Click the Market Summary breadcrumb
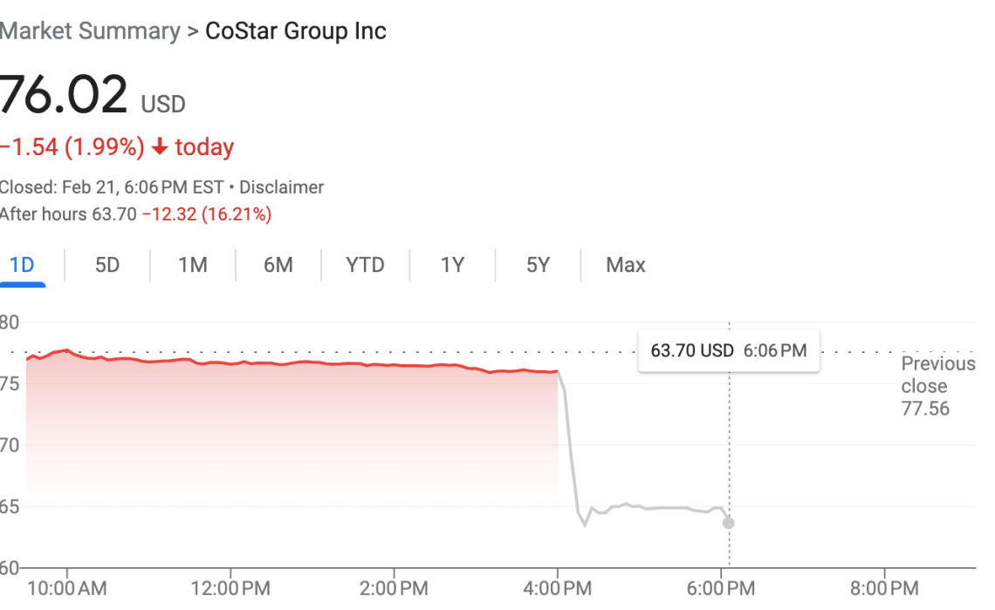Viewport: 995px width, 610px height. (x=89, y=31)
